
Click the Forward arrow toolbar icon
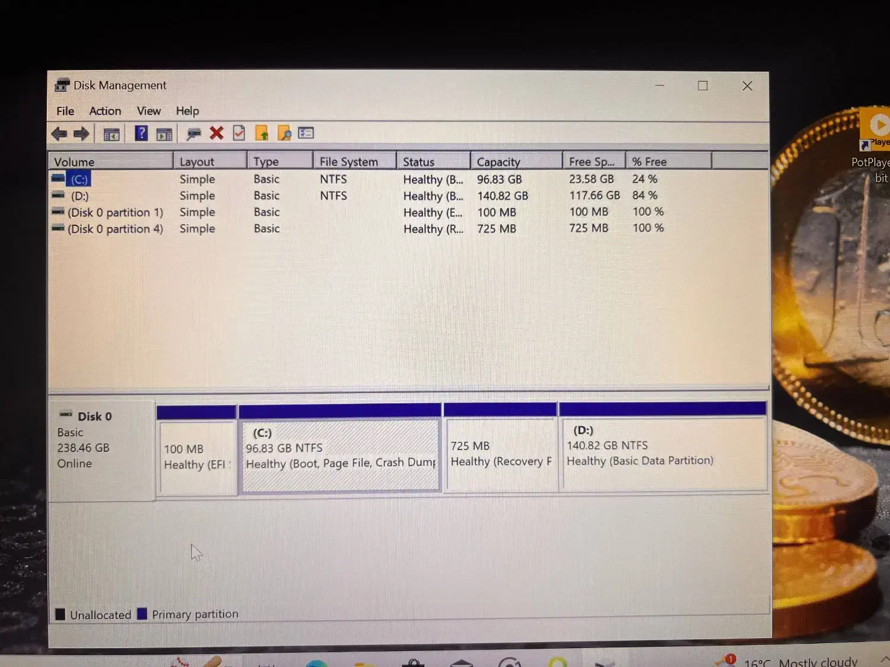coord(81,134)
